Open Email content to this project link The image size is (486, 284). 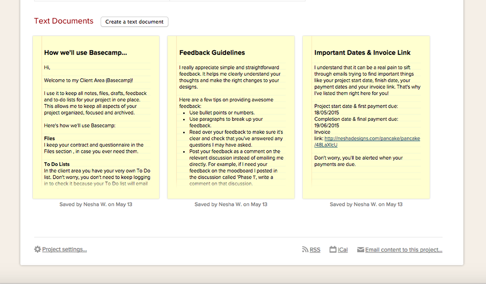[403, 250]
